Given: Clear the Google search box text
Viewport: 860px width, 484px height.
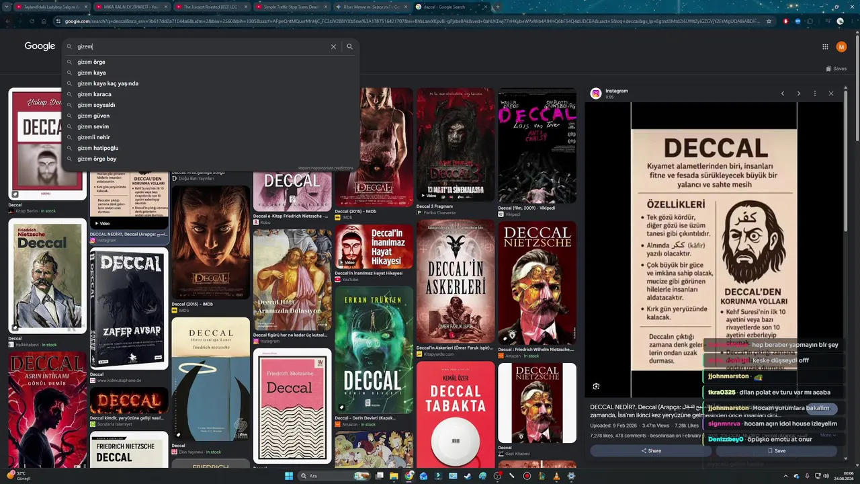Looking at the screenshot, I should pos(333,47).
